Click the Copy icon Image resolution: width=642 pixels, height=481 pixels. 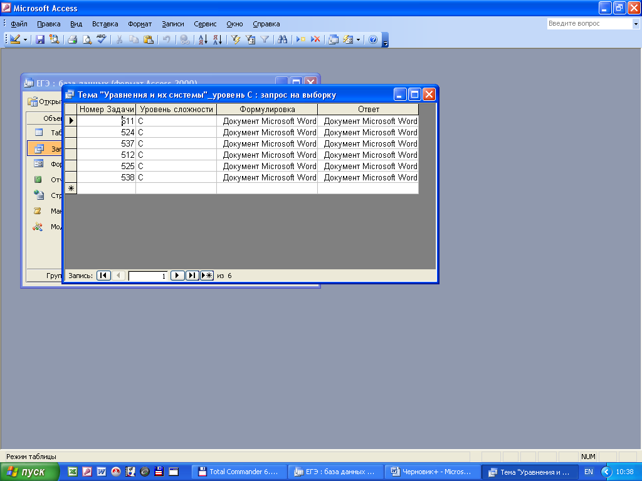[x=134, y=39]
